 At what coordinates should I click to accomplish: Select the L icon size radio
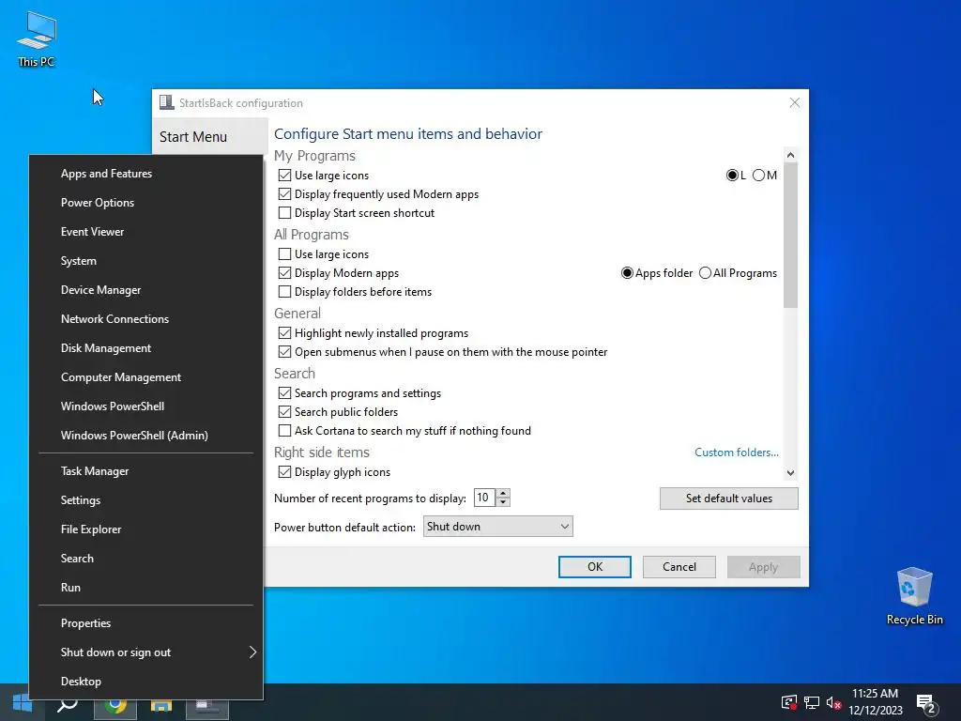point(732,176)
